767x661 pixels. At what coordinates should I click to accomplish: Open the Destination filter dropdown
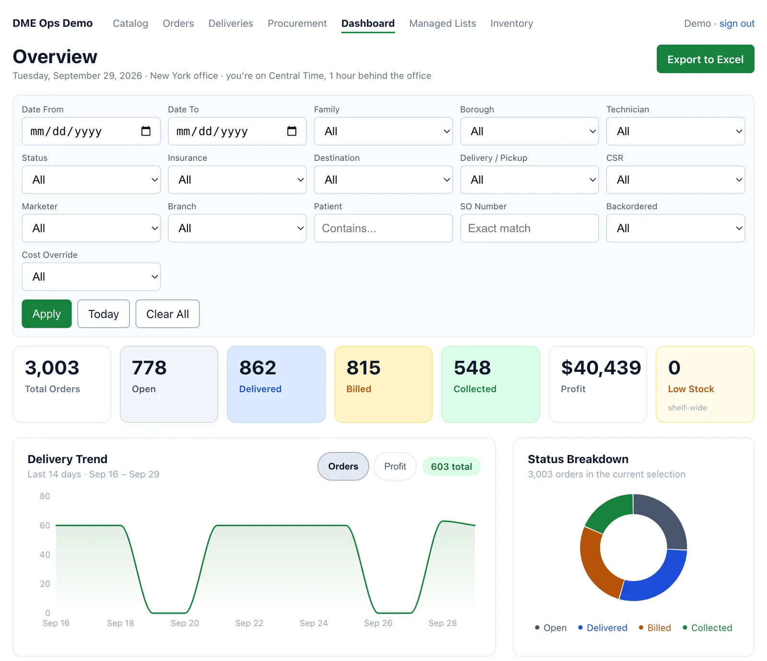383,180
